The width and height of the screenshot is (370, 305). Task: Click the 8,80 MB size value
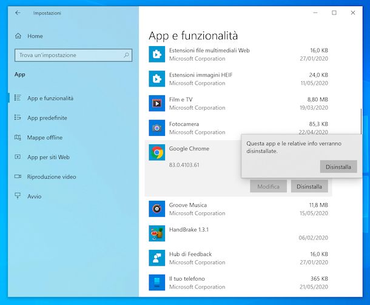click(318, 99)
